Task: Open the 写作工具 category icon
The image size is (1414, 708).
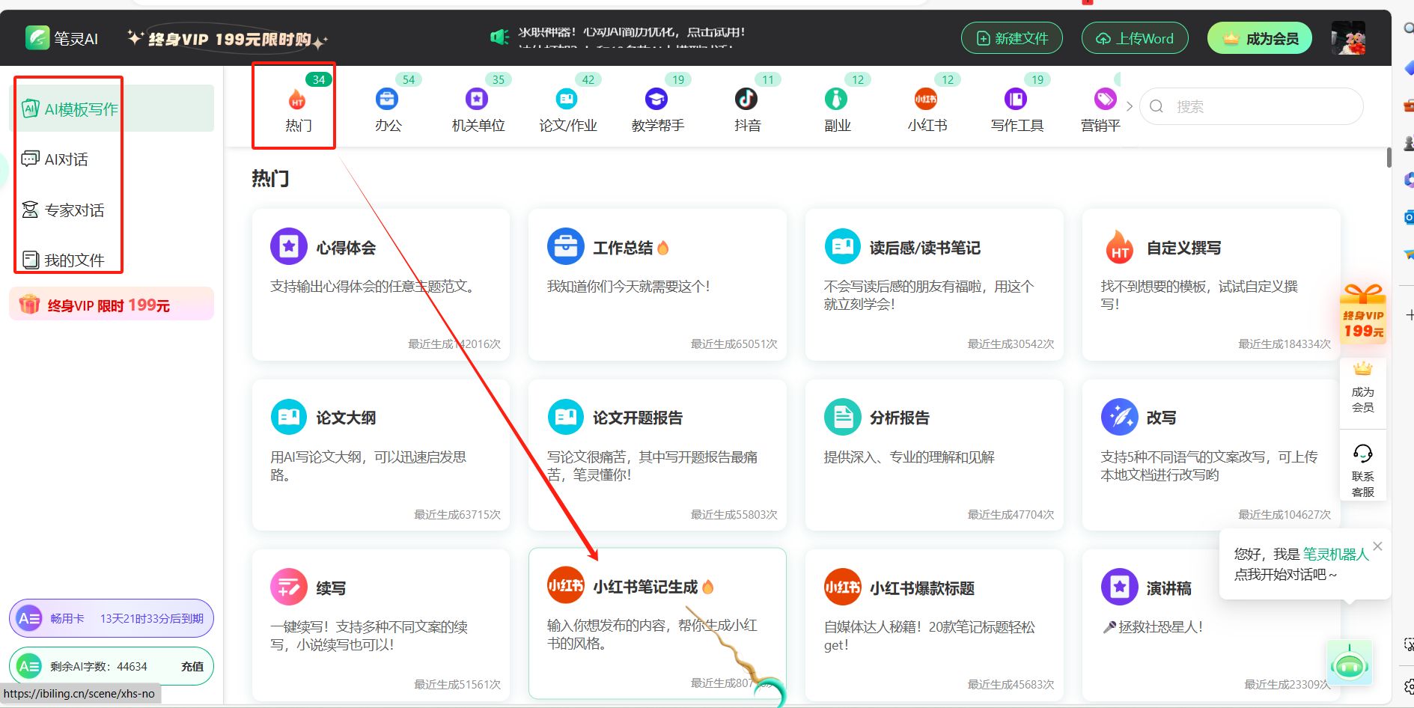Action: 1016,99
